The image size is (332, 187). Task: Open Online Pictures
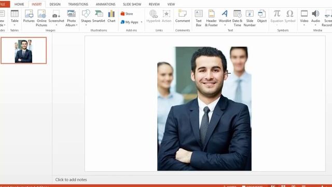pyautogui.click(x=41, y=18)
